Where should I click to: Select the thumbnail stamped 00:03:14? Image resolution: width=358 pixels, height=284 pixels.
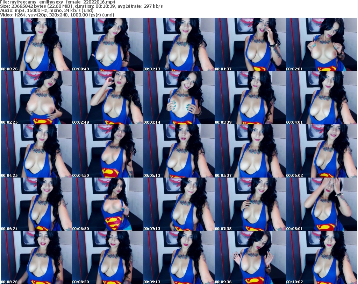point(179,98)
